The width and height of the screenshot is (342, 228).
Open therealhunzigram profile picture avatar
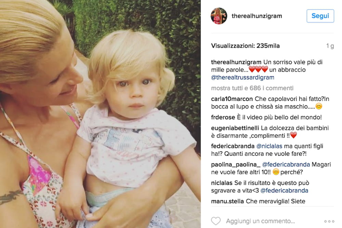point(219,16)
